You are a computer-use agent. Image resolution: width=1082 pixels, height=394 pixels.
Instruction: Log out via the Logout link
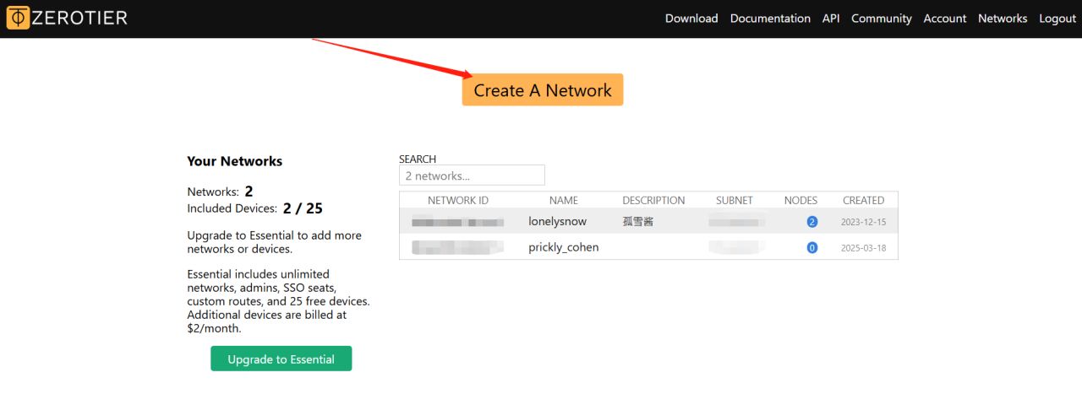(1057, 19)
